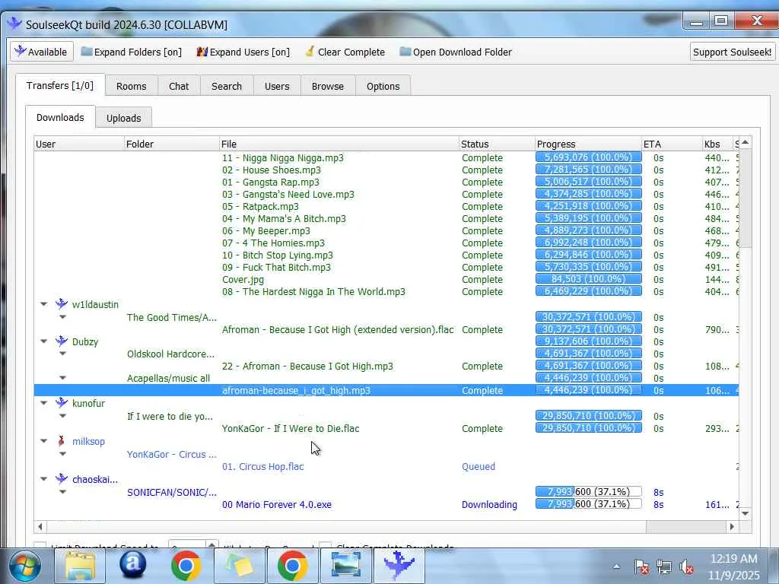
Task: Select afroman-because_i_got_high.mp3 row
Action: 386,390
